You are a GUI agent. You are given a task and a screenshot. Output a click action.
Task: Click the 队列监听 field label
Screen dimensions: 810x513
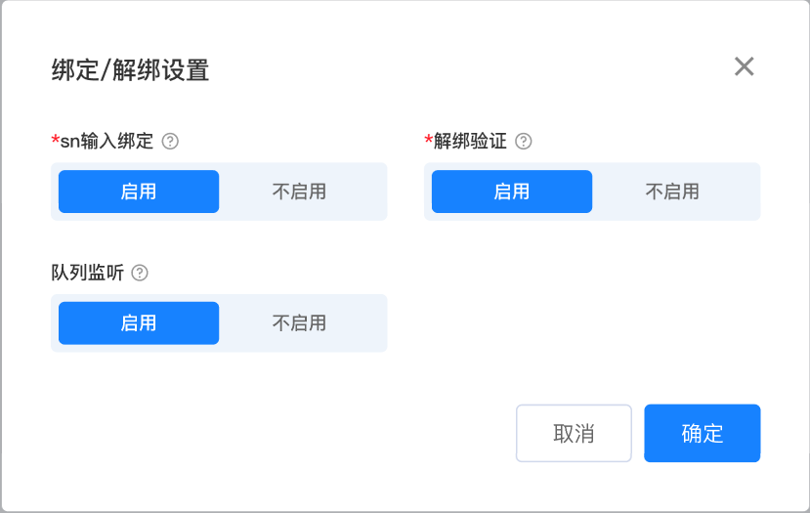point(87,273)
